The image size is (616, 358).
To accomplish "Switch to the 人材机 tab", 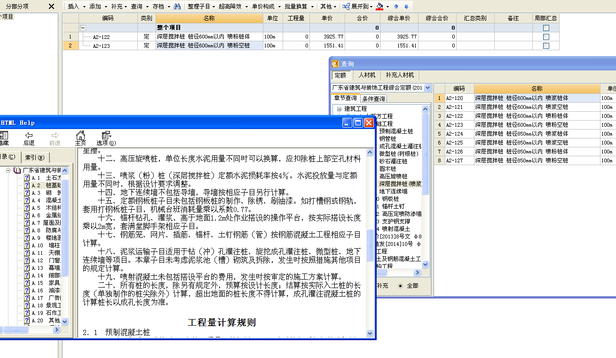I will (367, 75).
